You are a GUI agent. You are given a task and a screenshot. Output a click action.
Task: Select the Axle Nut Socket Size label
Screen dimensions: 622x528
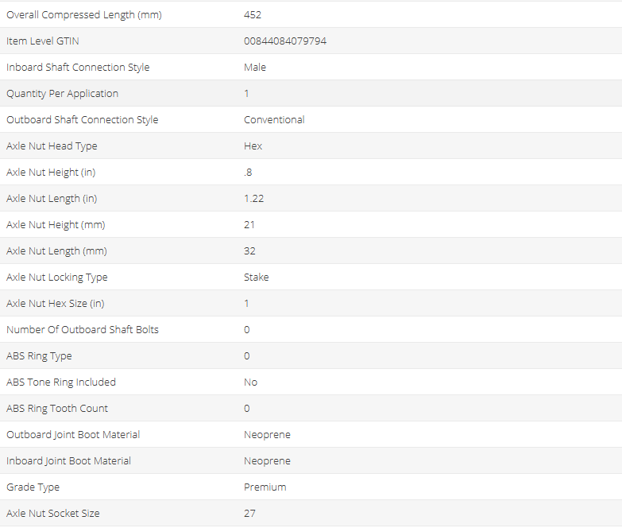coord(53,514)
